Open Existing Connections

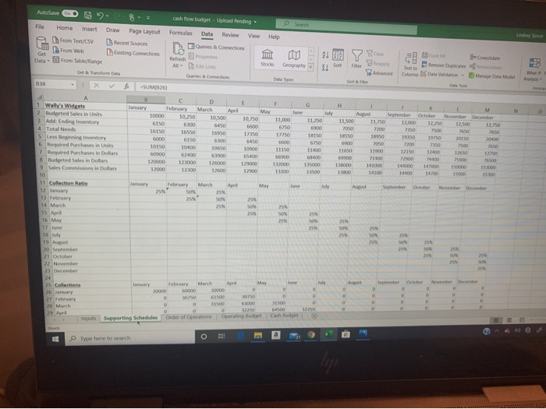133,53
